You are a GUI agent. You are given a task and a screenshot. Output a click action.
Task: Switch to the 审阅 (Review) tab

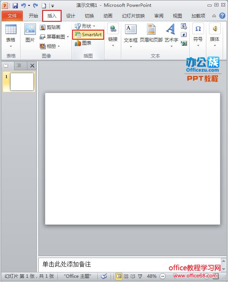coord(159,16)
